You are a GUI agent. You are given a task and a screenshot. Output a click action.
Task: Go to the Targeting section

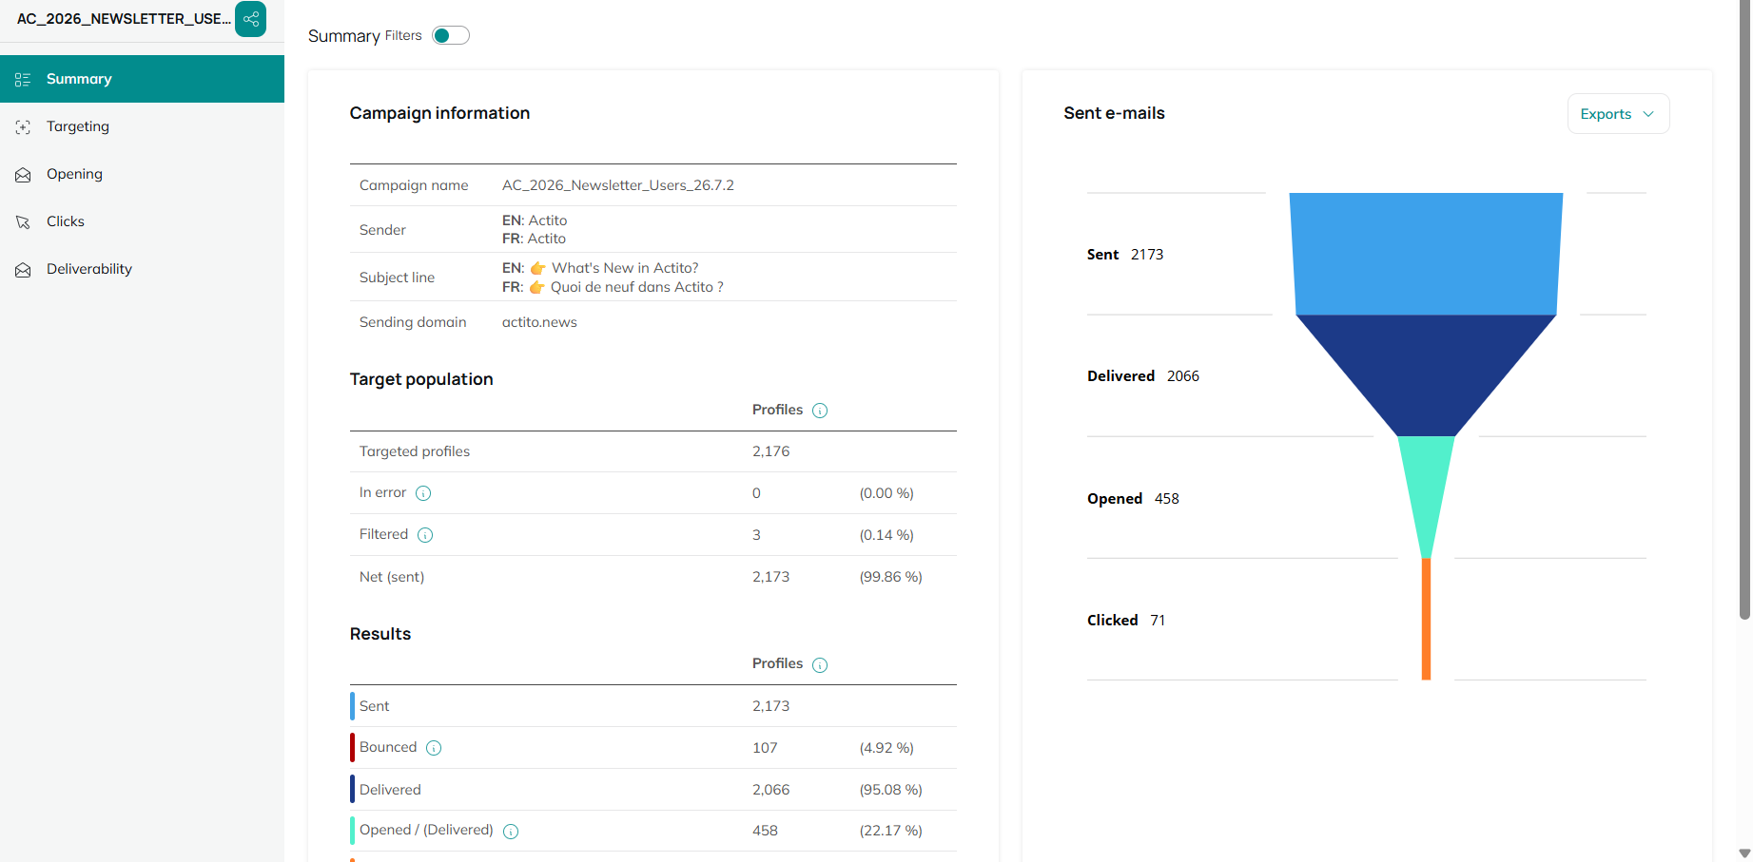pos(142,126)
